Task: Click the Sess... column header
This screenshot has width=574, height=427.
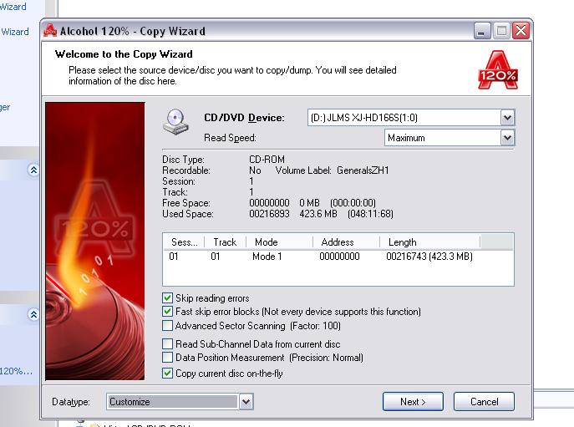Action: [x=184, y=242]
